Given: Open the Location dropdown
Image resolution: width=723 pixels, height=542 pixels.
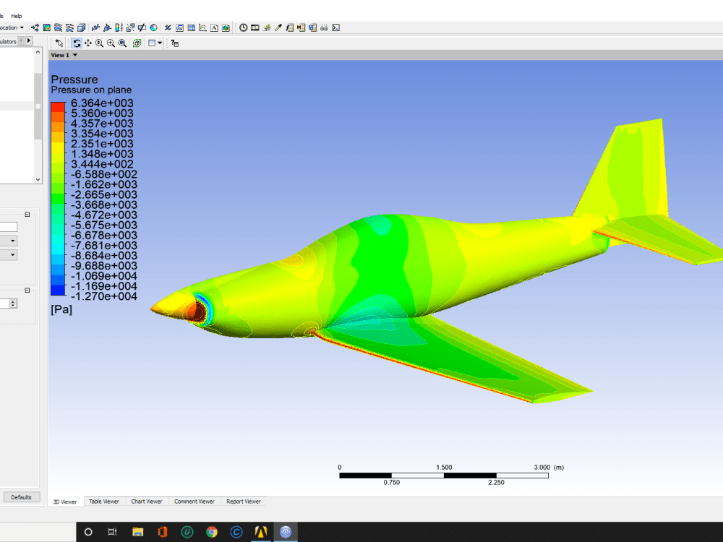Looking at the screenshot, I should pos(10,27).
